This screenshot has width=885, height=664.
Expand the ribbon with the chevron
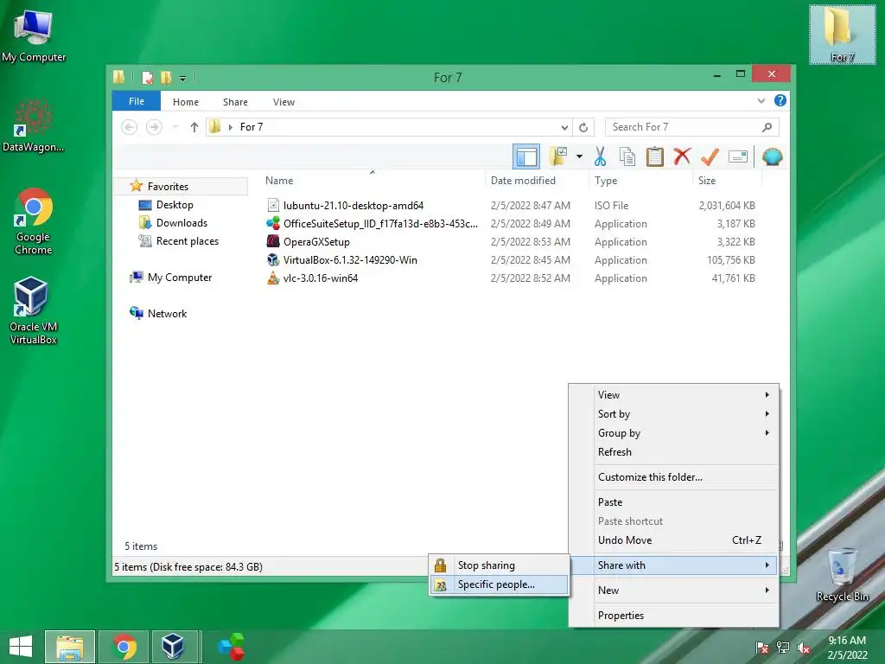click(761, 100)
